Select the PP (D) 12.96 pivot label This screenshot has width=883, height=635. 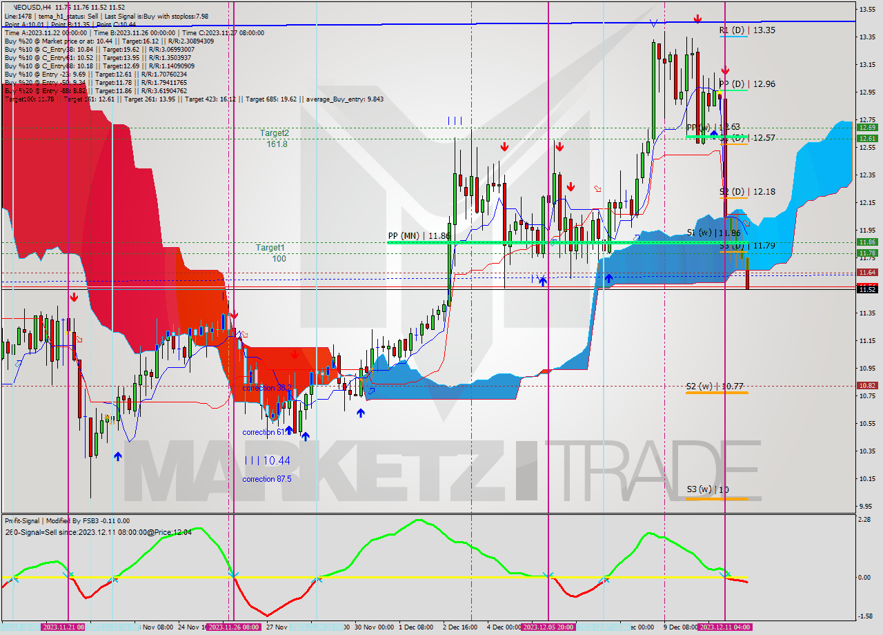(x=746, y=84)
